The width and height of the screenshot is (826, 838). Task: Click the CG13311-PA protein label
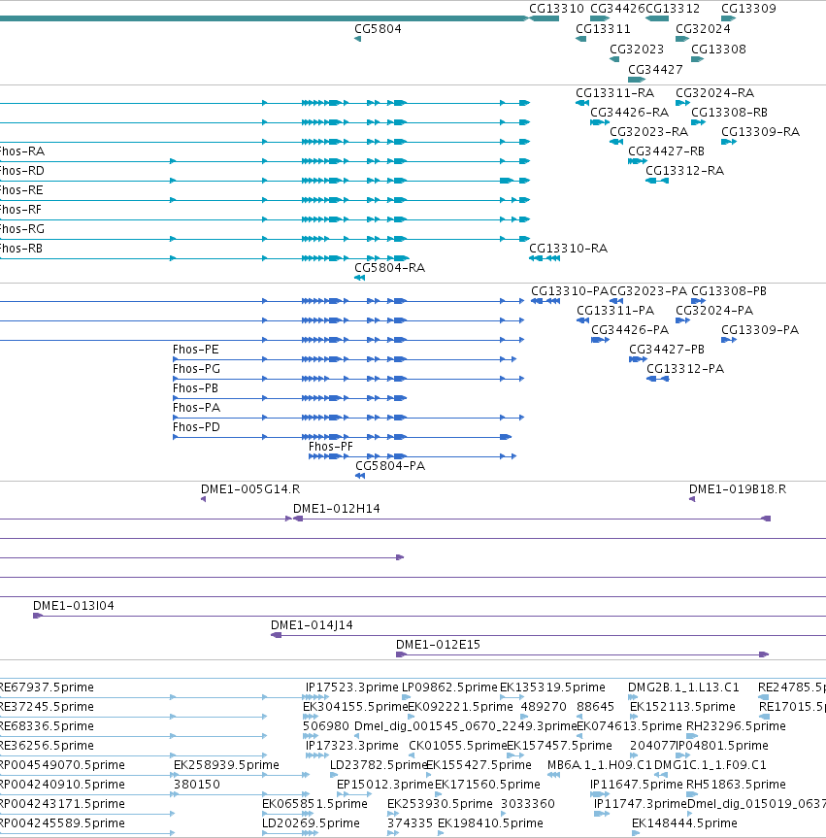click(x=615, y=311)
